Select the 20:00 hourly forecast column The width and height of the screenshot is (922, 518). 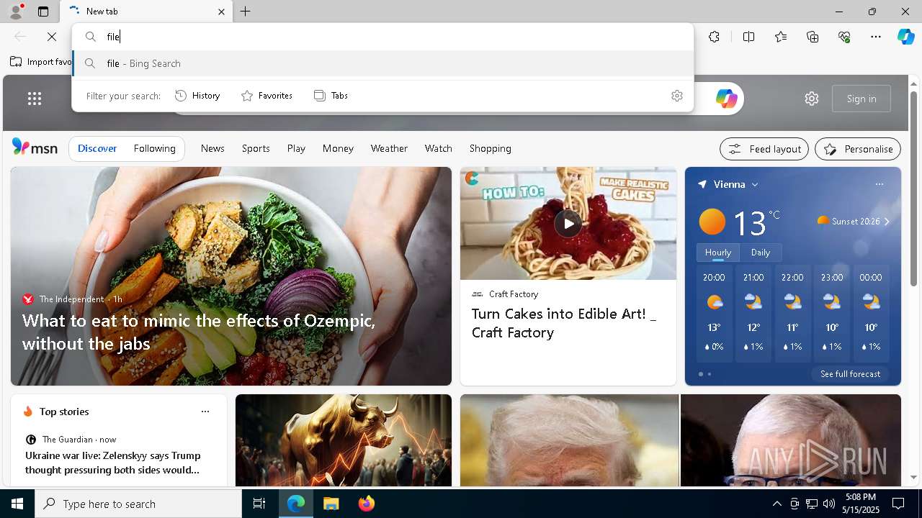714,314
